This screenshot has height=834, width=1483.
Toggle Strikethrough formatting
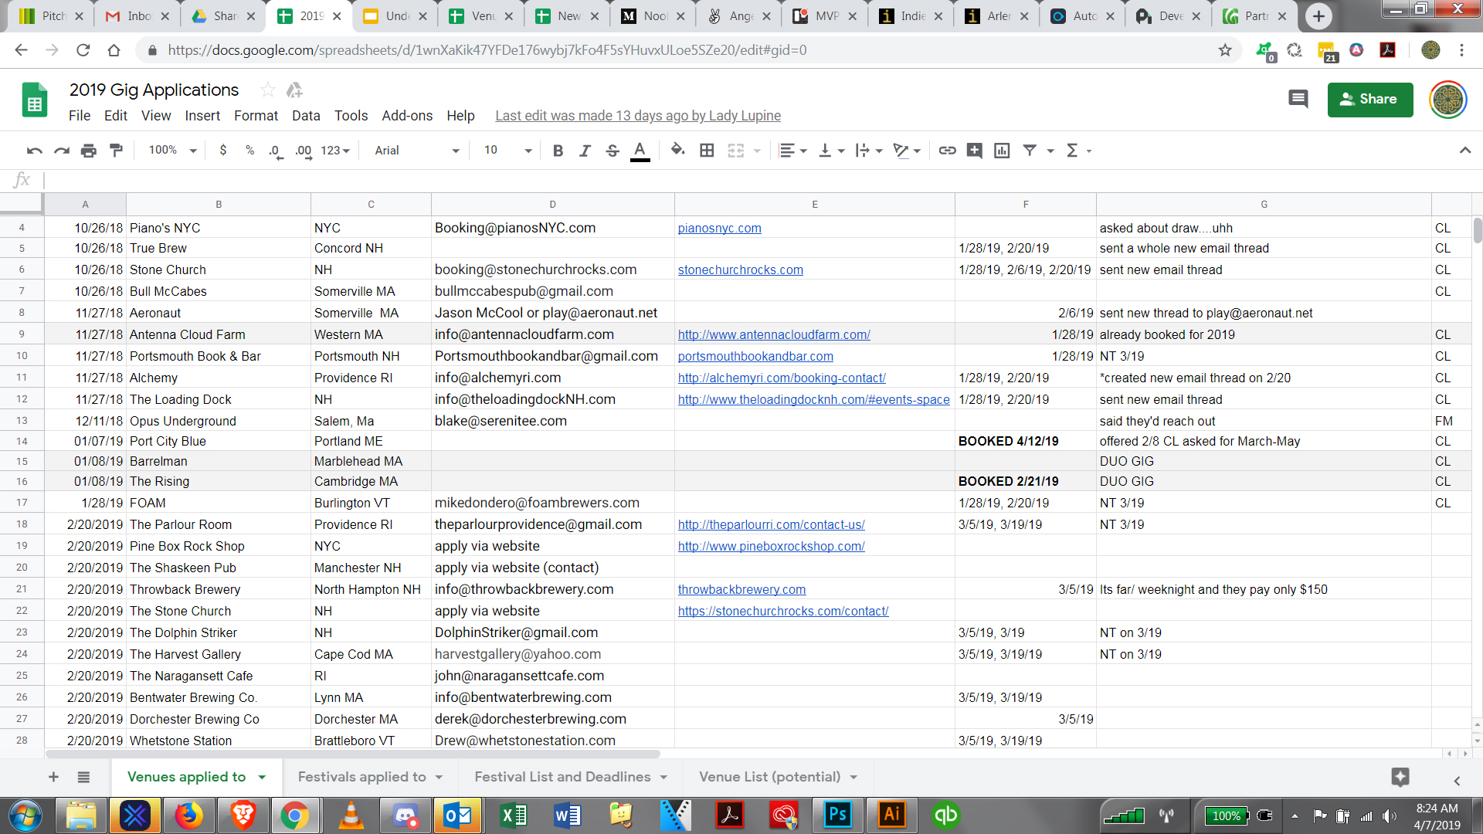coord(613,151)
